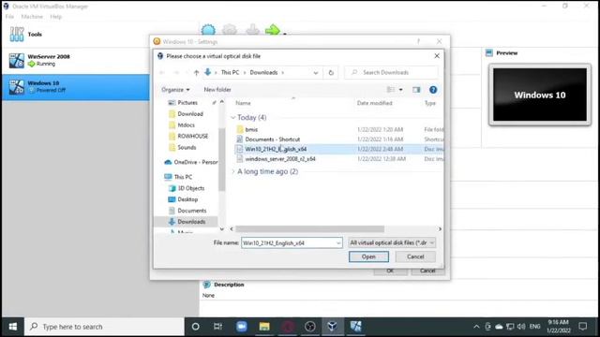
Task: Click the blue help question icon
Action: pyautogui.click(x=433, y=90)
